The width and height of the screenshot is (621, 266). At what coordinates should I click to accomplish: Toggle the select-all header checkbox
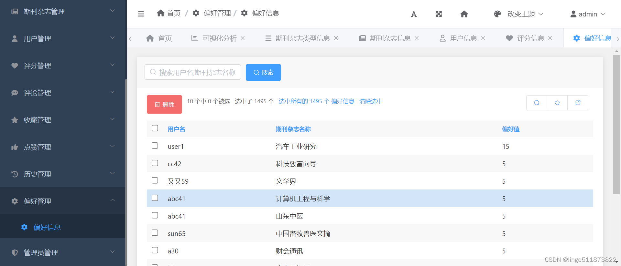coord(155,128)
